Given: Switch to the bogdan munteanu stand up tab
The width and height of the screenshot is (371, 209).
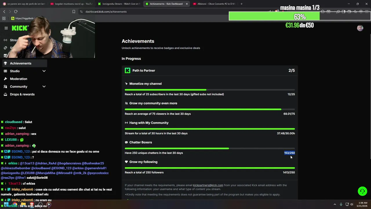Looking at the screenshot, I should pyautogui.click(x=71, y=4).
